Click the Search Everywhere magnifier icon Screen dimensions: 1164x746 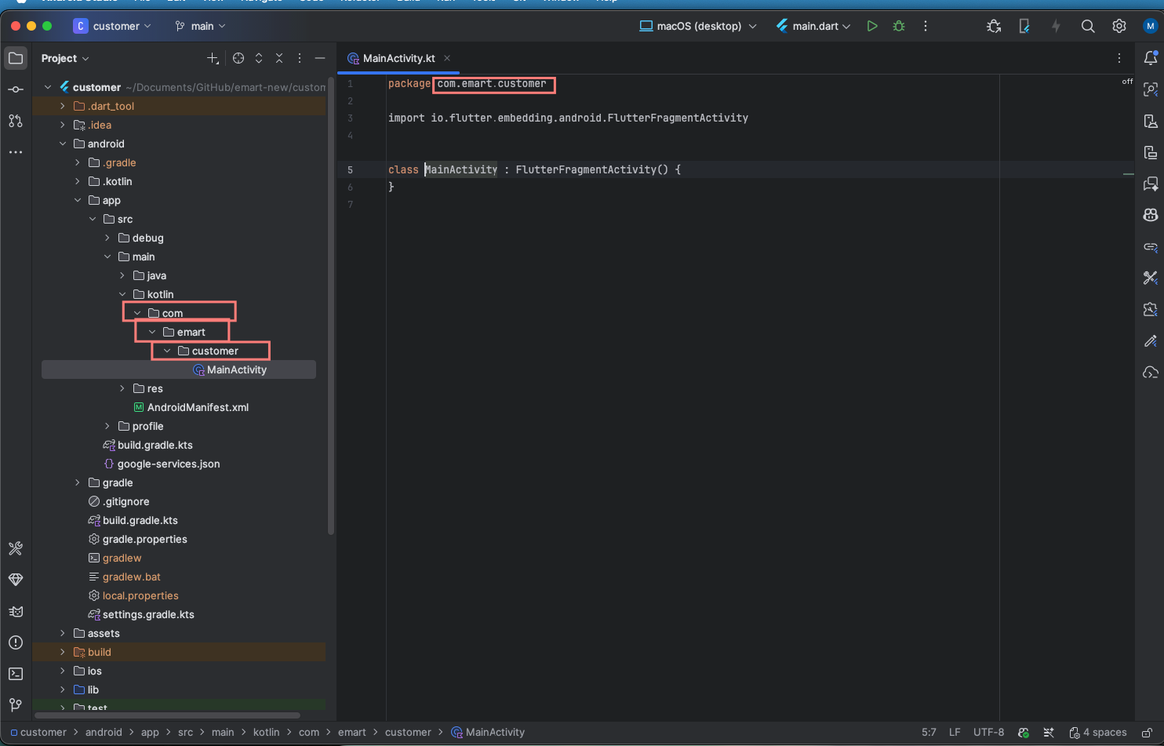[1088, 26]
